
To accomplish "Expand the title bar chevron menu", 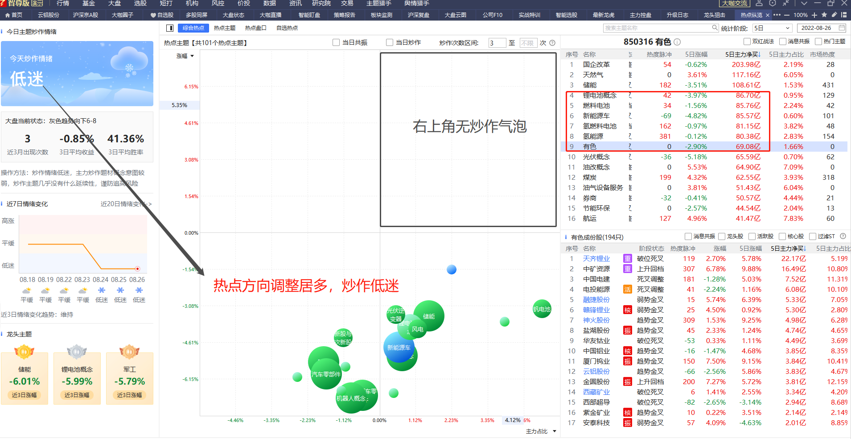I will tap(804, 3).
